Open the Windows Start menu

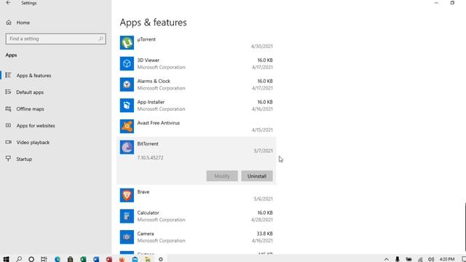coord(6,259)
